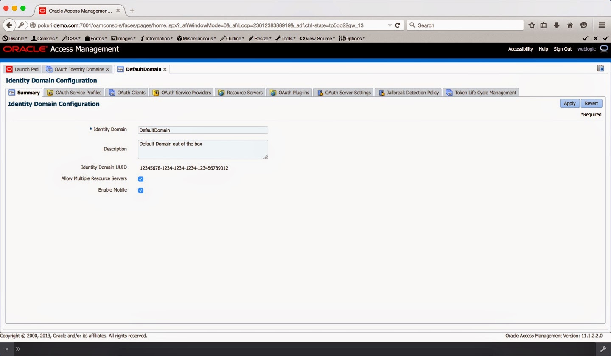611x356 pixels.
Task: Open the Accessibility link
Action: pyautogui.click(x=520, y=49)
